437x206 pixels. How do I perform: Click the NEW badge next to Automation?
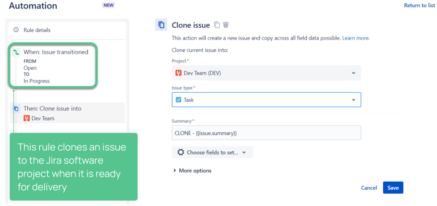pyautogui.click(x=109, y=5)
